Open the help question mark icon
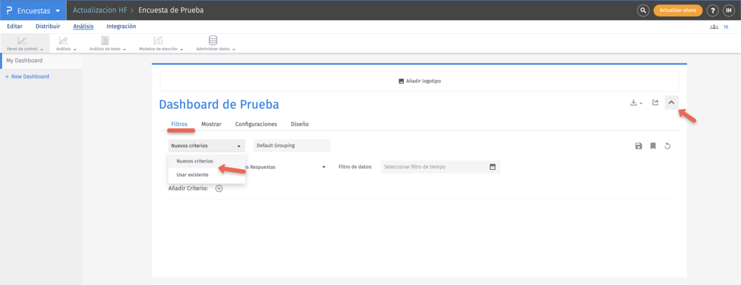 713,10
